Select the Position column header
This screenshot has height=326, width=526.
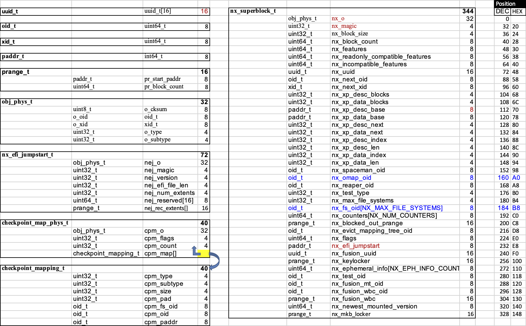[510, 4]
